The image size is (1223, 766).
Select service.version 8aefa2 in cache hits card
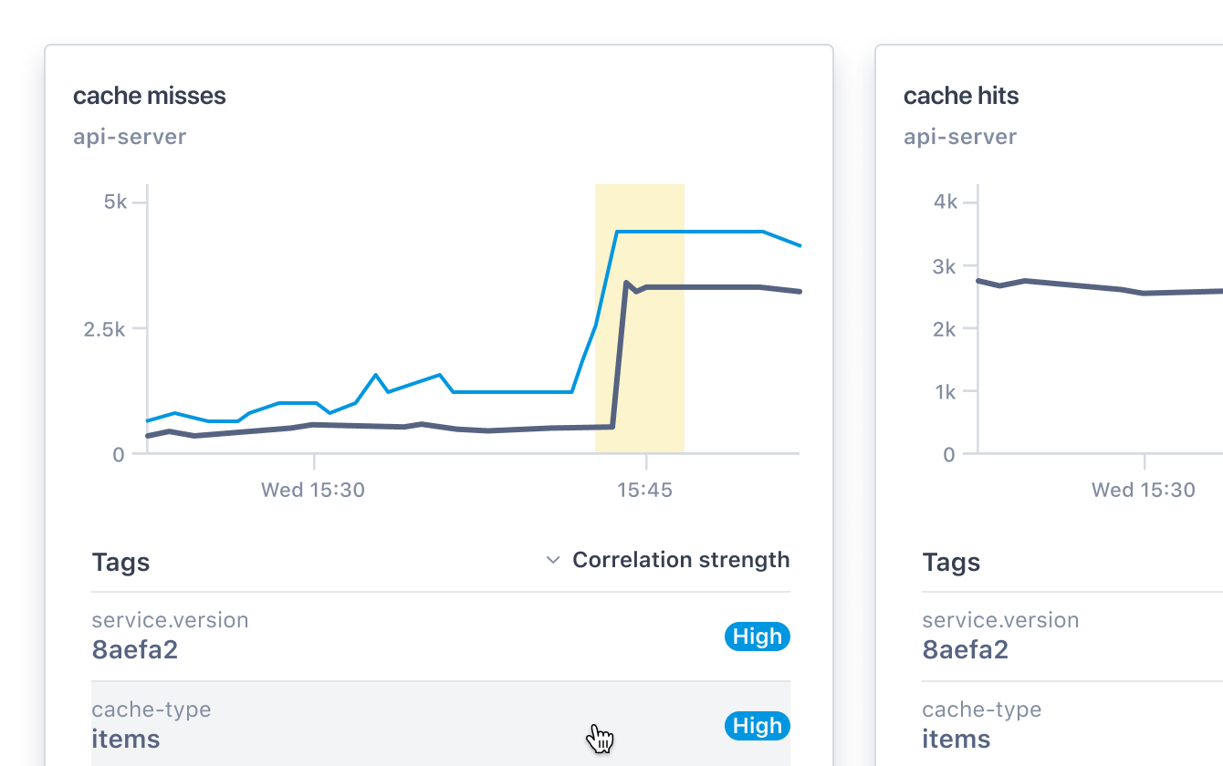click(x=1072, y=637)
